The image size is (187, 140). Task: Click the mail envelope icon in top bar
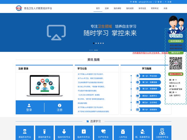pos(131,2)
